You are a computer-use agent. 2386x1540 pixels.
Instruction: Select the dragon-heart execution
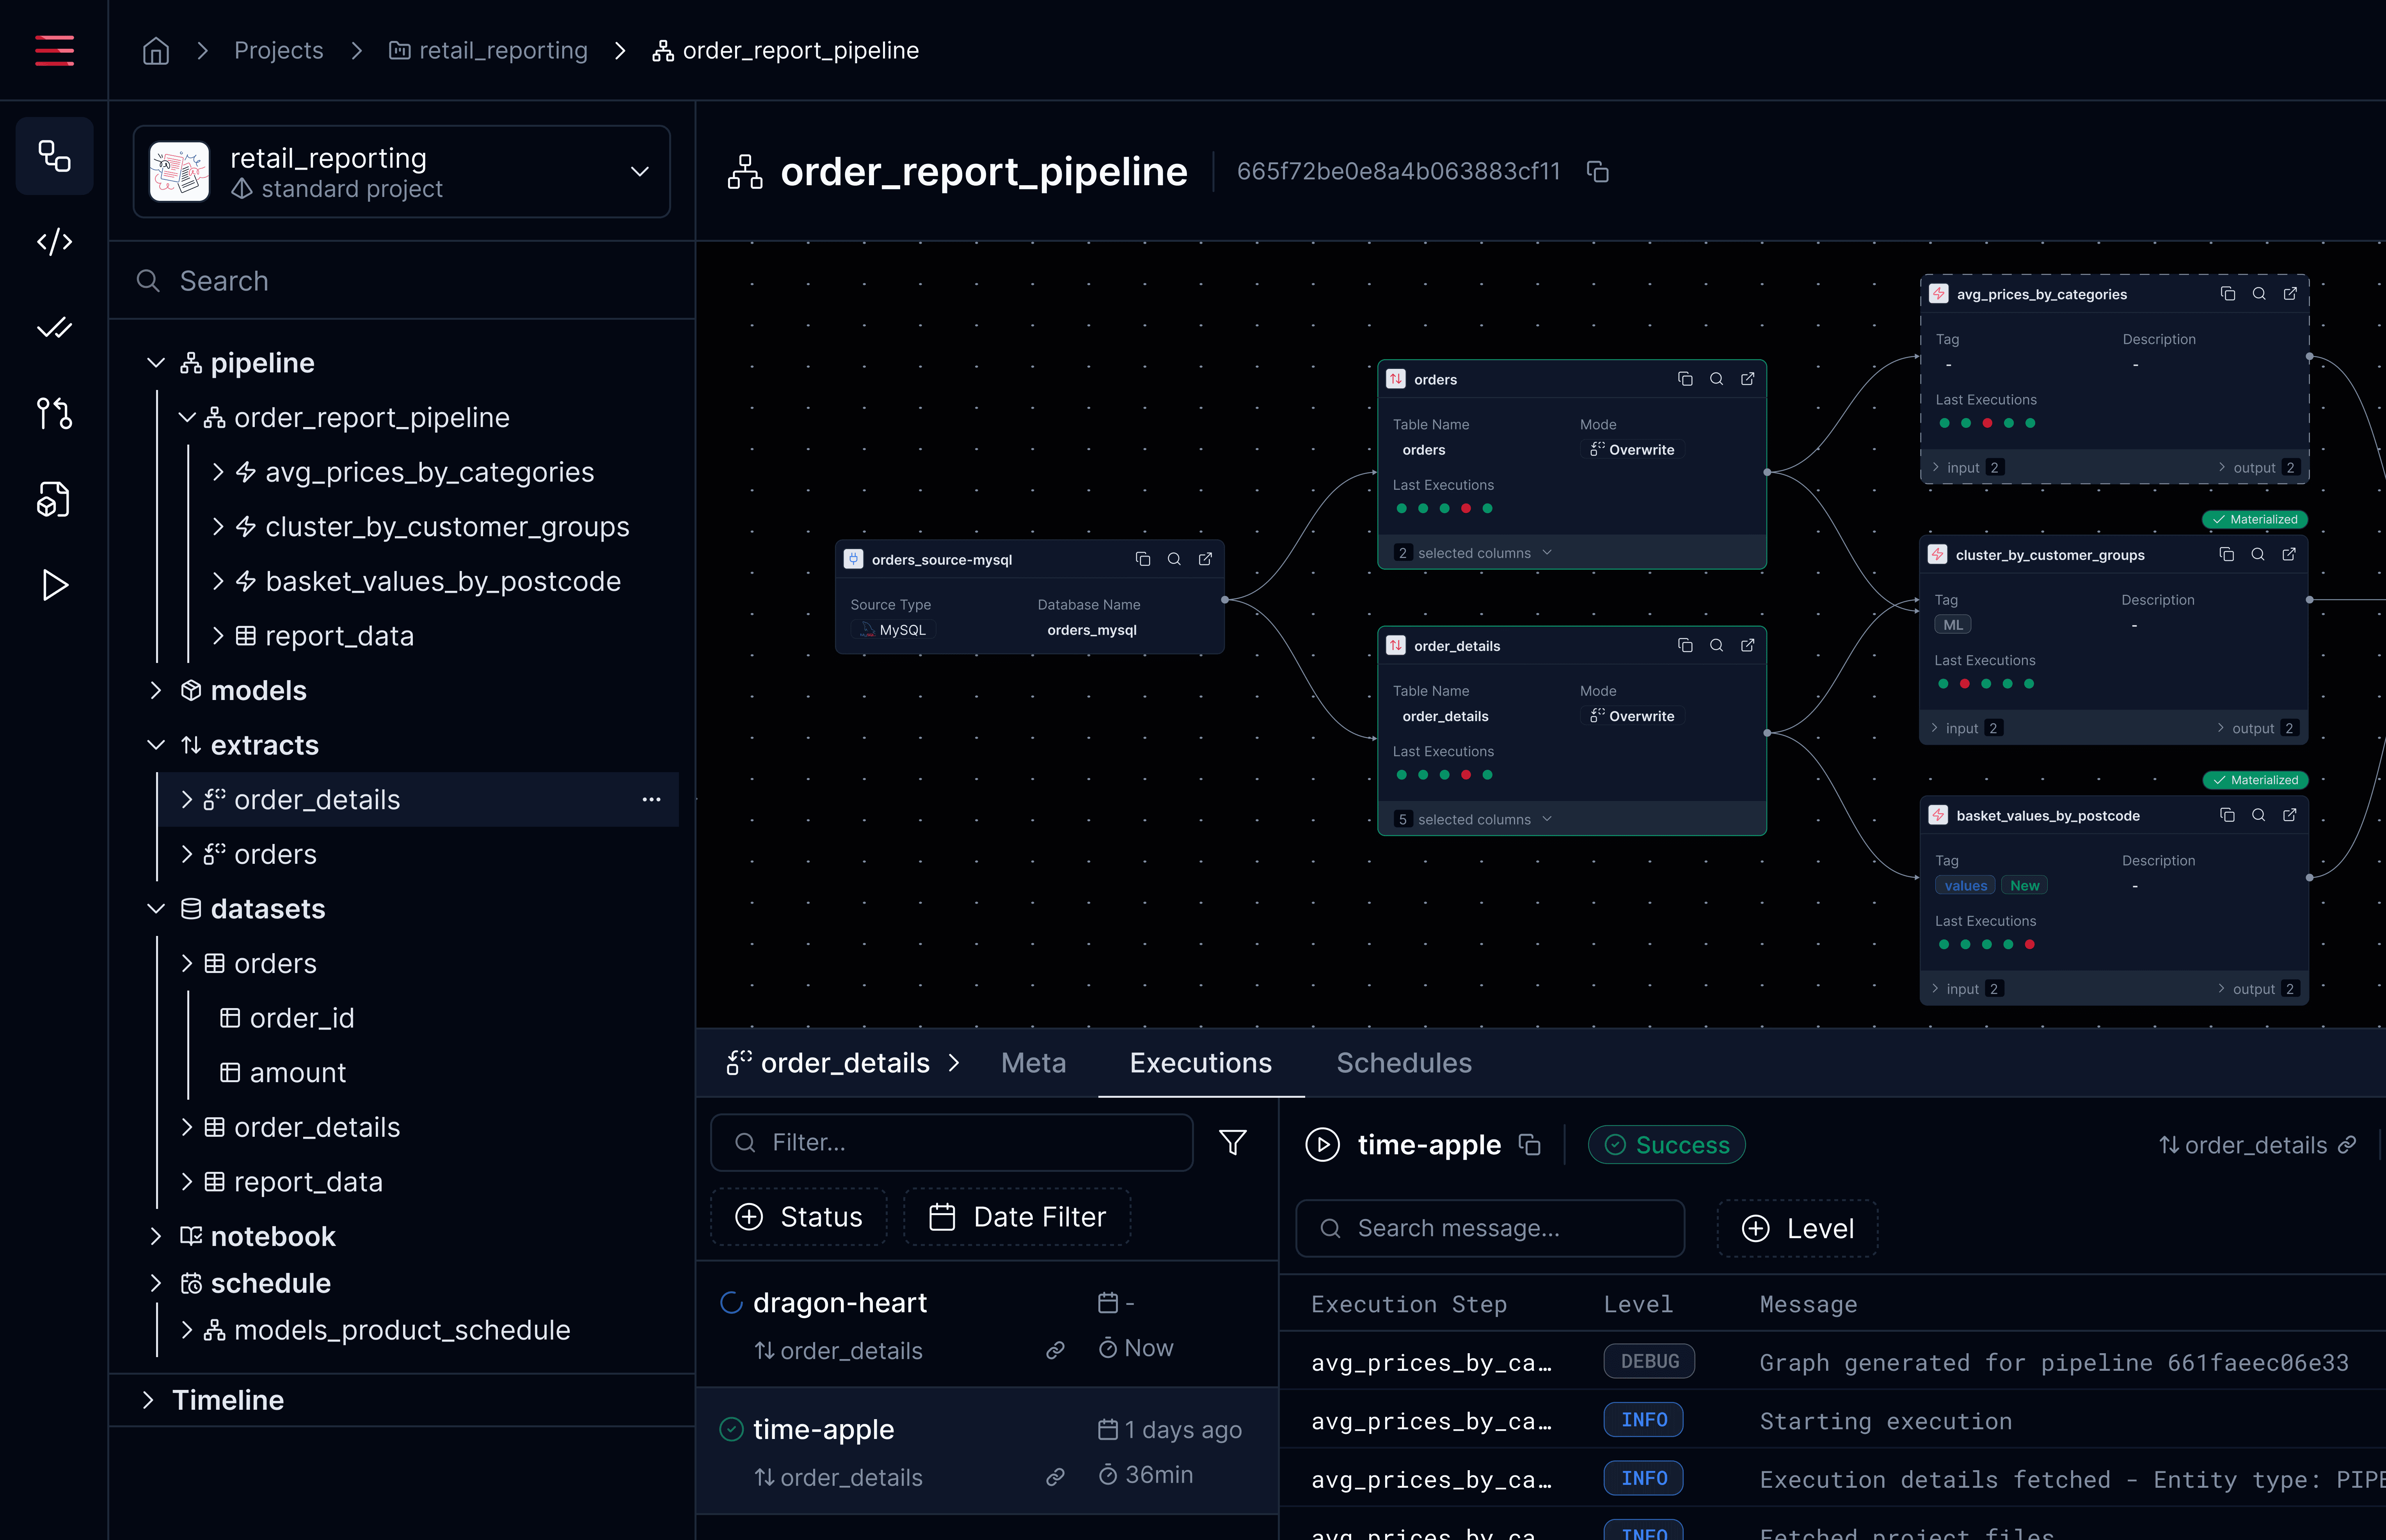986,1324
